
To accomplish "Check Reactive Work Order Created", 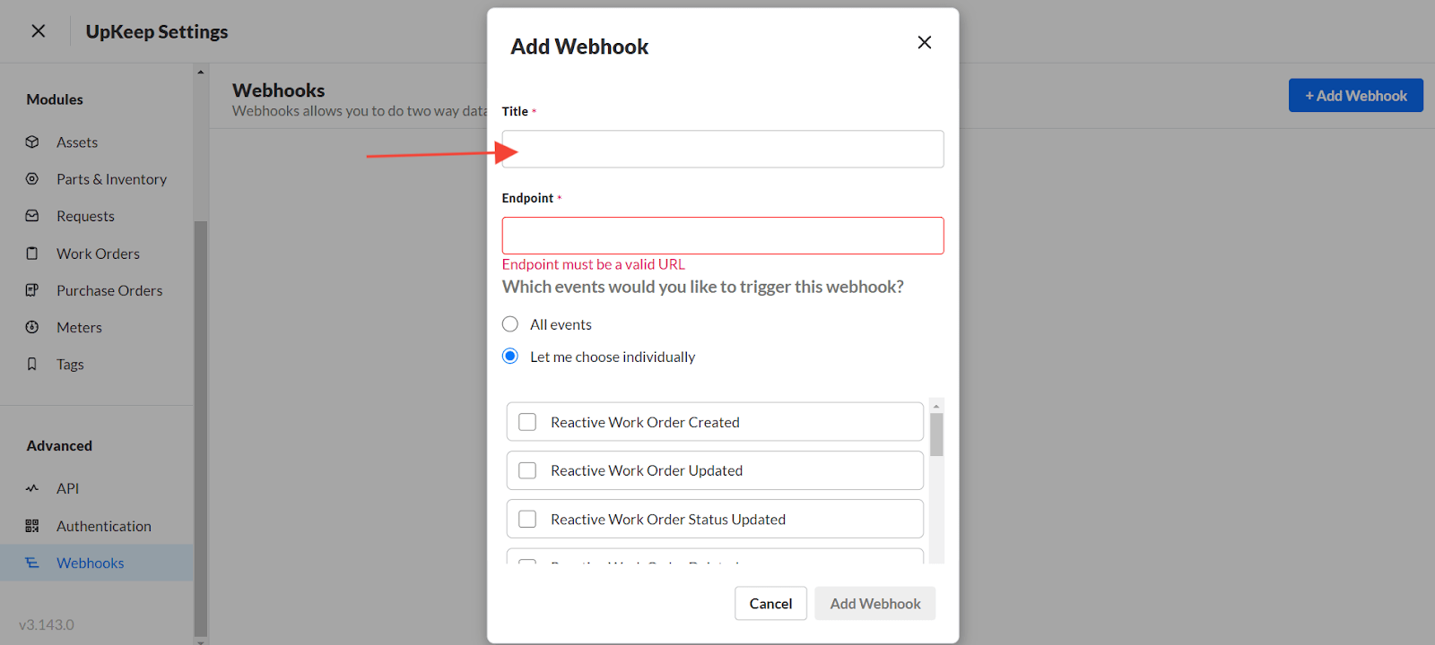I will click(527, 422).
